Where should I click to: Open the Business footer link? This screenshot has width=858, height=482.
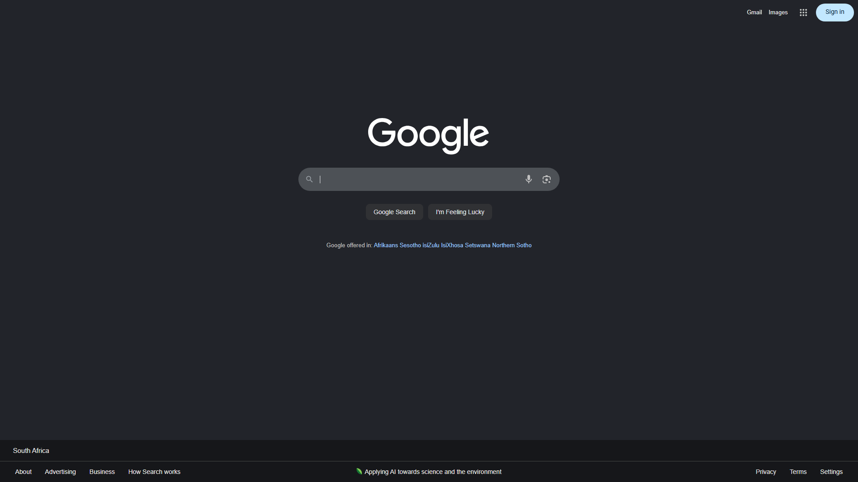point(102,472)
